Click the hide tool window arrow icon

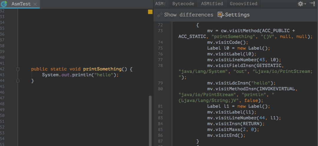click(x=312, y=4)
